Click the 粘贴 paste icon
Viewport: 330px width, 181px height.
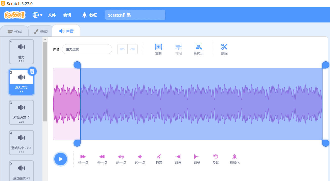pos(179,49)
